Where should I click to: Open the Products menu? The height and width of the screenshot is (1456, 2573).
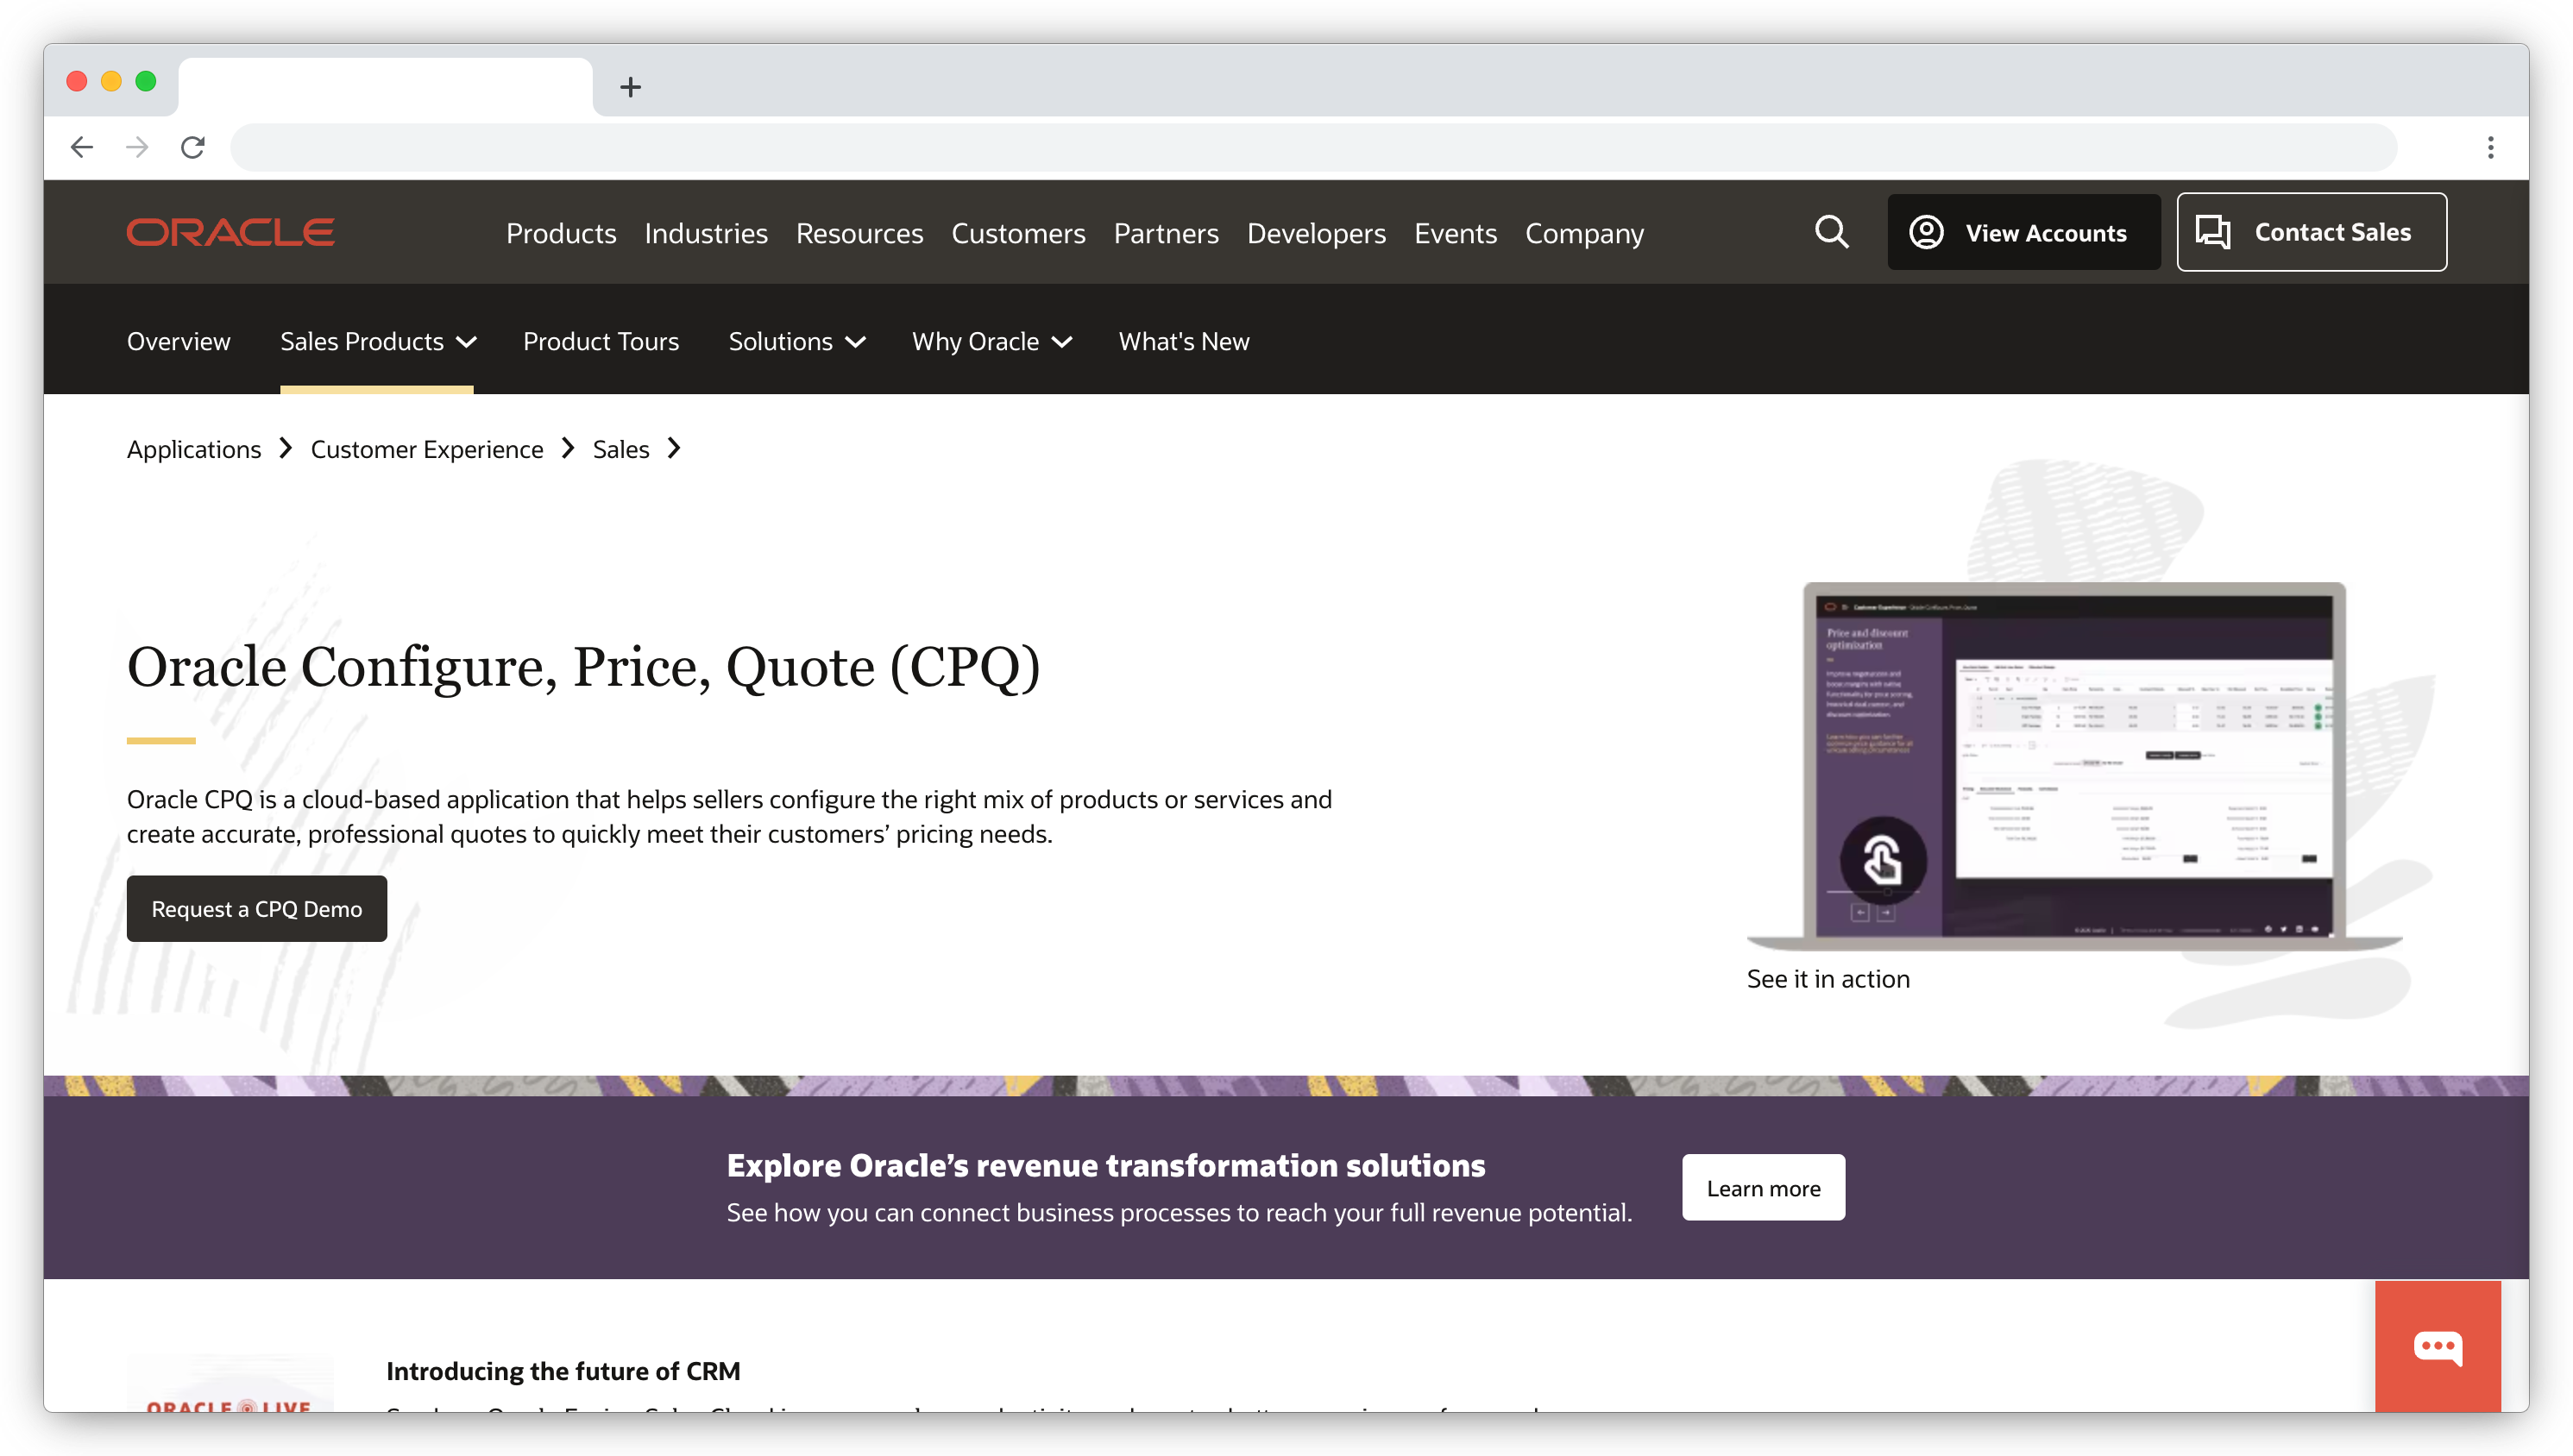click(561, 233)
